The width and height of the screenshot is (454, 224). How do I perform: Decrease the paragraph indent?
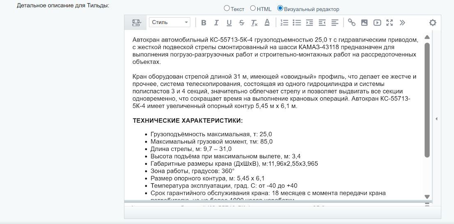click(x=322, y=23)
